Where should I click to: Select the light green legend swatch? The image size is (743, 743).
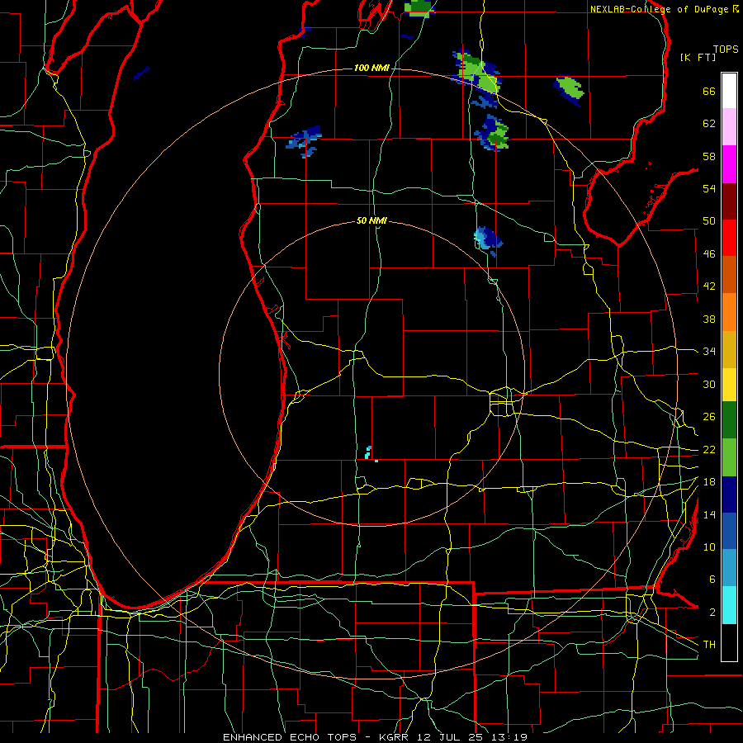click(x=729, y=457)
